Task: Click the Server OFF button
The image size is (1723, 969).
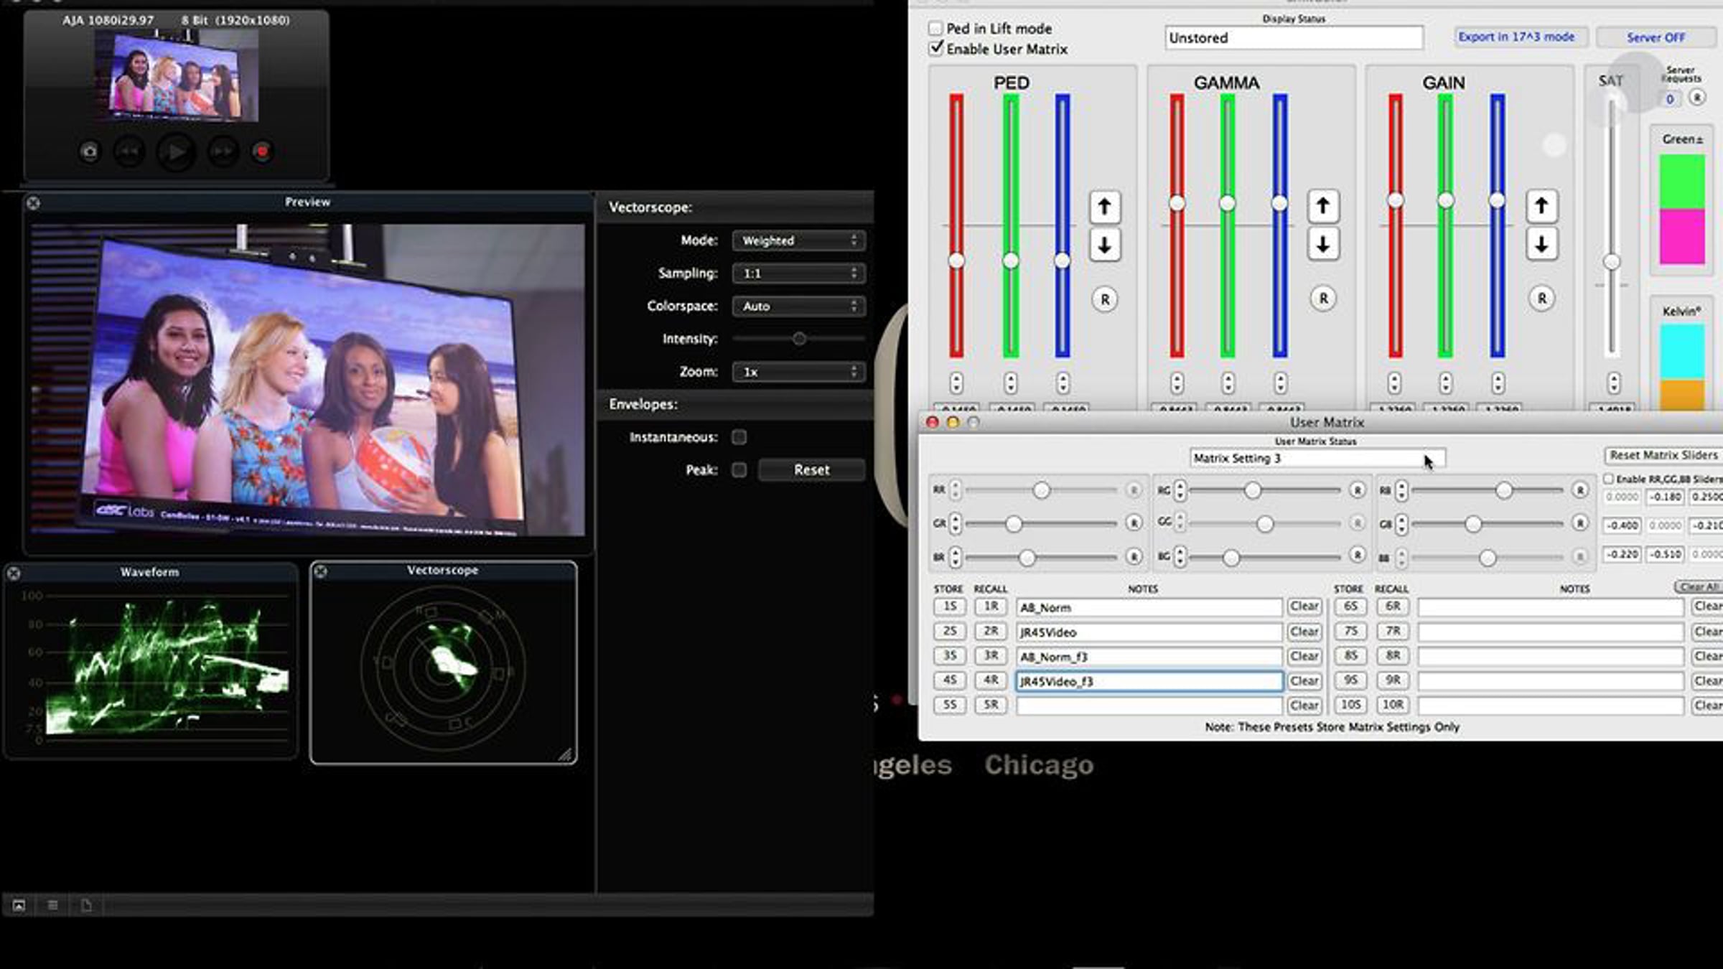Action: point(1656,37)
